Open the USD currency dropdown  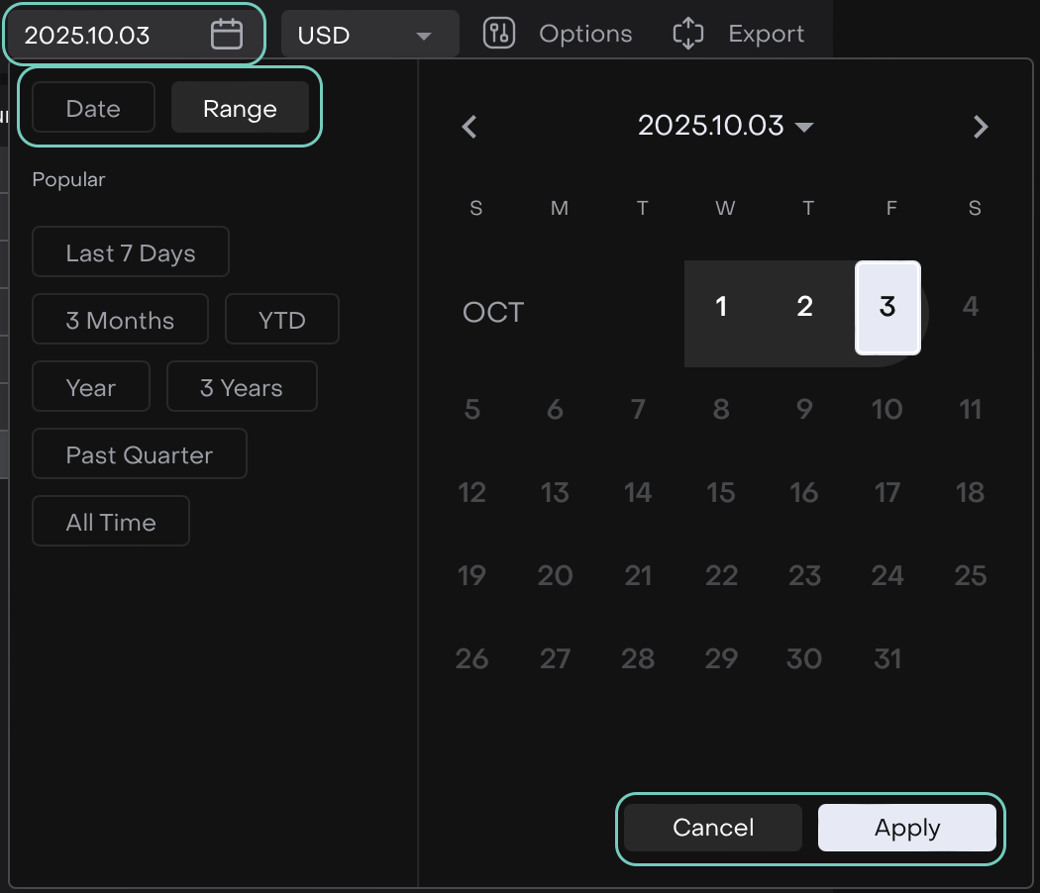(x=369, y=35)
